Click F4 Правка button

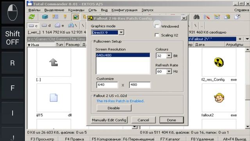pyautogui.click(x=74, y=139)
